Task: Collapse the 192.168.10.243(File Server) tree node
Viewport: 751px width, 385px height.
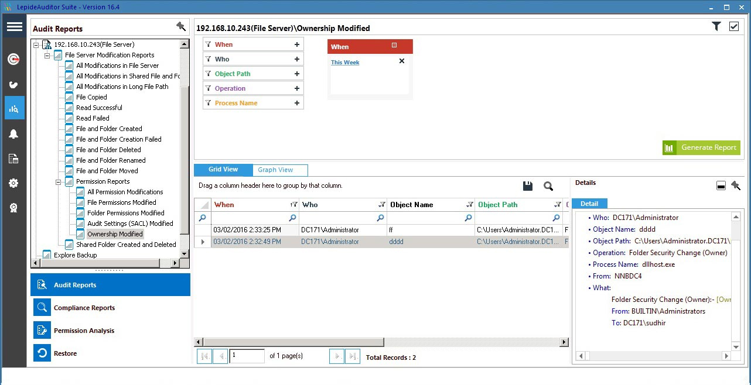Action: tap(36, 44)
